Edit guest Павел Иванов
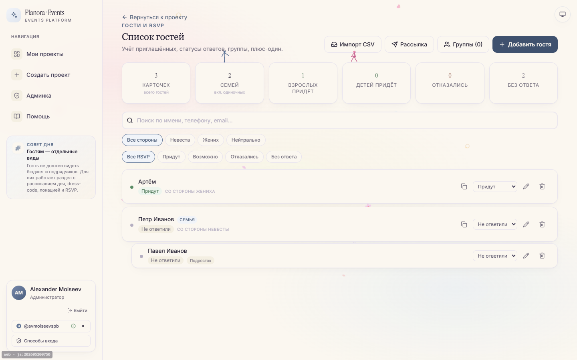Image resolution: width=577 pixels, height=360 pixels. [x=526, y=256]
